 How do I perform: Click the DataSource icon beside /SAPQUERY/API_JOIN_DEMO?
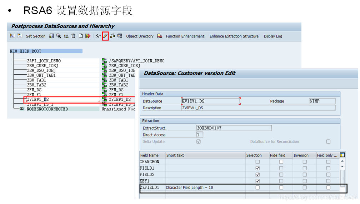[104, 61]
